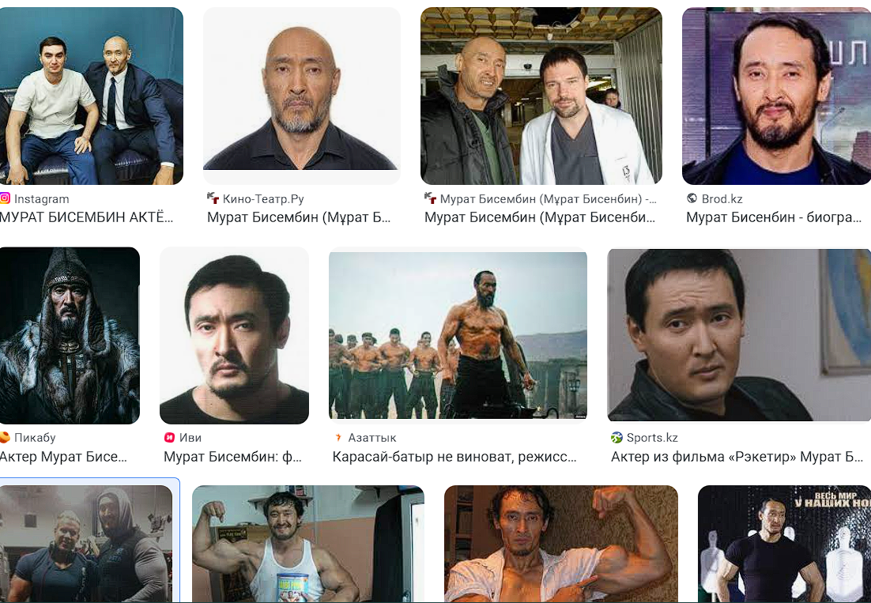Open link 'МУРАТ БИСЕМБИН АКТЁ...'

pos(86,217)
